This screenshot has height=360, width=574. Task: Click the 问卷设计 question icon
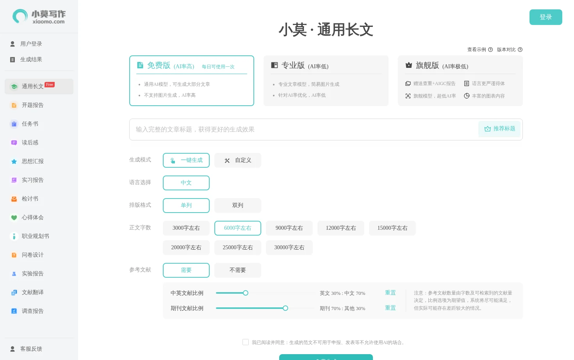tap(14, 255)
